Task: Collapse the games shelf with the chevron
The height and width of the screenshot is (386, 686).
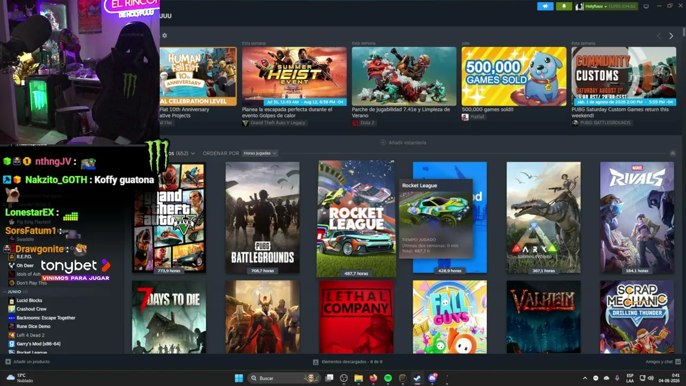Action: 673,153
